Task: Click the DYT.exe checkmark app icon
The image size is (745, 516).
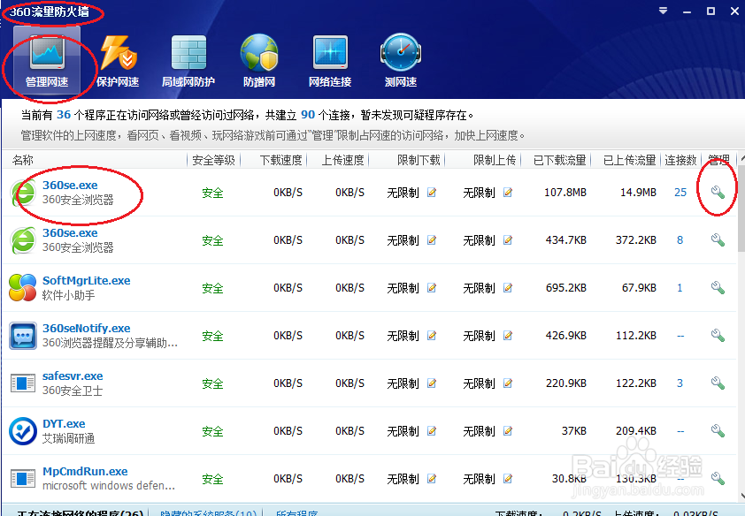Action: point(23,430)
